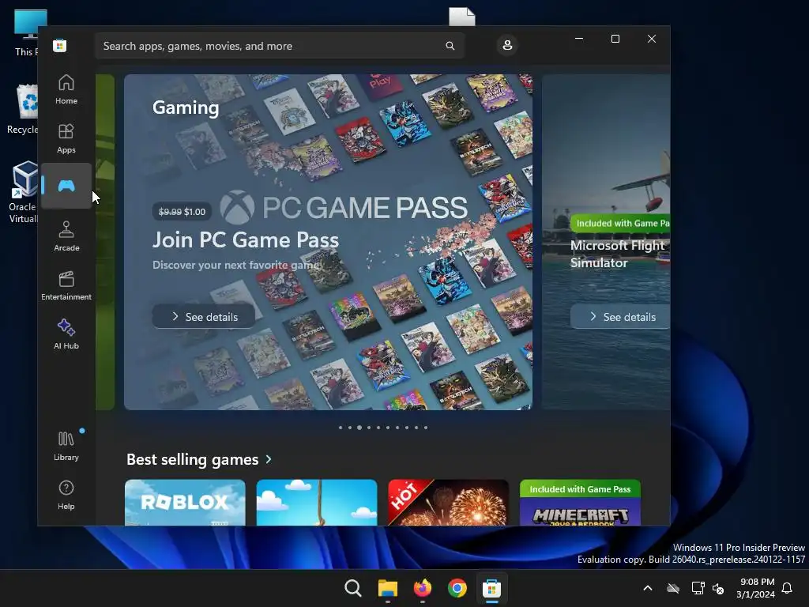Open the AI Hub section
Viewport: 809px width, 607px height.
[66, 334]
